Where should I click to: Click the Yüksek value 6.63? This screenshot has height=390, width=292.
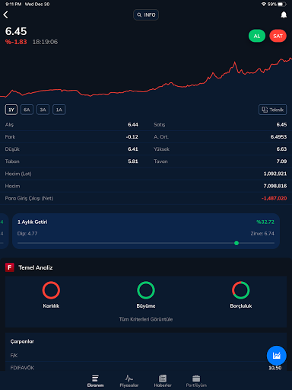281,149
